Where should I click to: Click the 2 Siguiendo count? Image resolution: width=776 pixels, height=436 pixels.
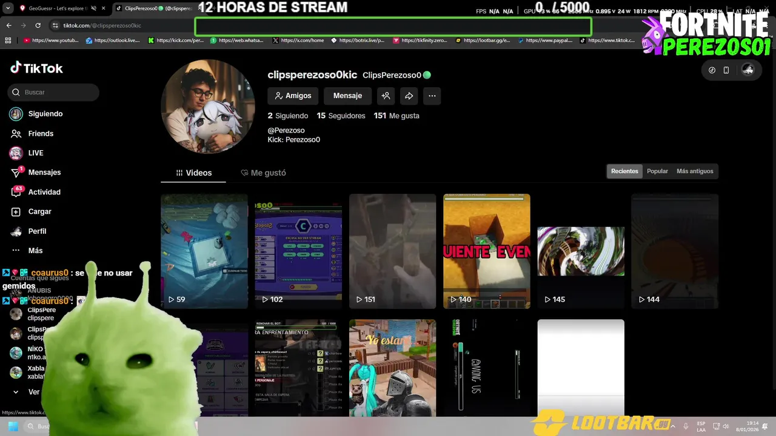(289, 116)
